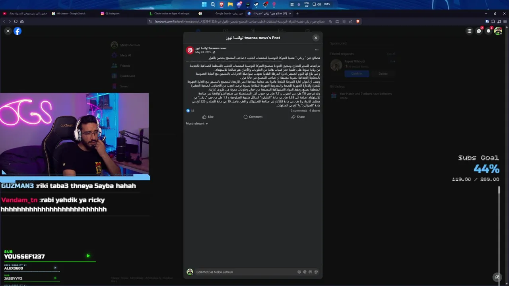509x286 pixels.
Task: Open Mekki Zarrouk profile in the left sidebar
Action: [x=126, y=45]
